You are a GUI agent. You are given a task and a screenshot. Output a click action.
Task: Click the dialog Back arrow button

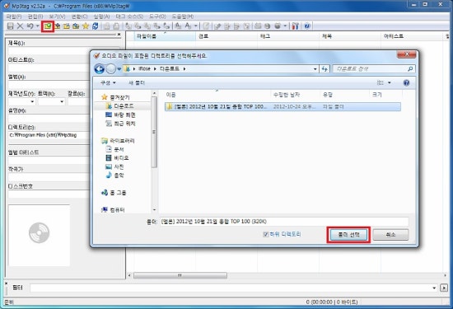pyautogui.click(x=99, y=68)
